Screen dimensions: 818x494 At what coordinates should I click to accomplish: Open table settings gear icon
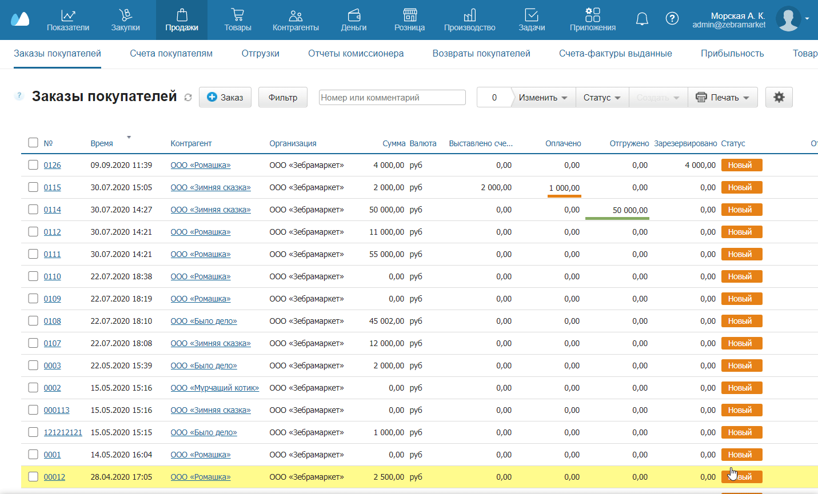click(x=779, y=97)
